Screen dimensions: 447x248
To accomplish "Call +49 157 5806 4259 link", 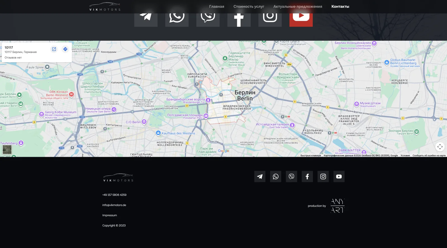I will (x=114, y=195).
